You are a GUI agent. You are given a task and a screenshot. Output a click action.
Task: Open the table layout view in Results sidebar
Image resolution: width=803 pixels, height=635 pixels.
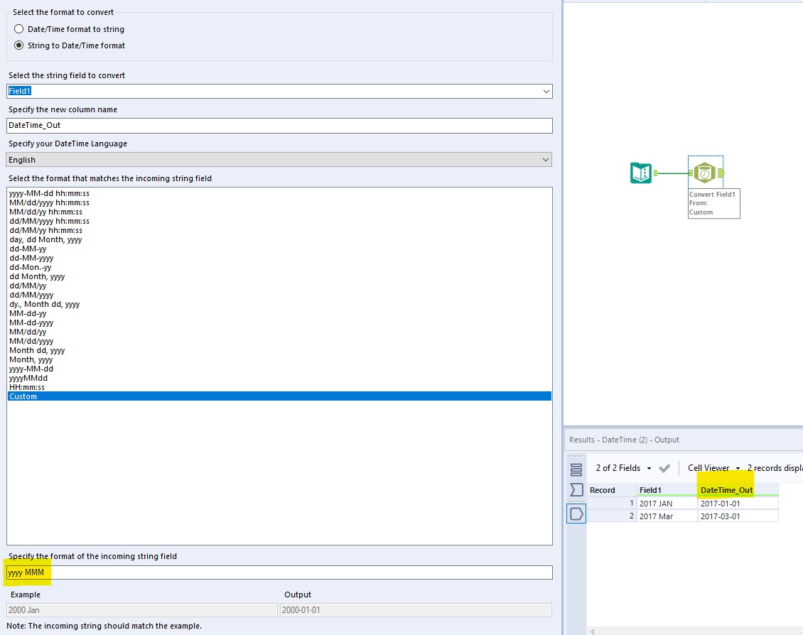576,469
